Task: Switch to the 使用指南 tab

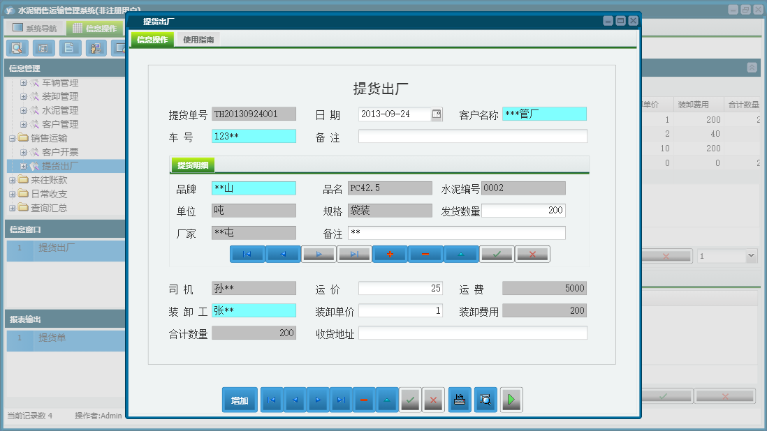Action: pos(198,38)
